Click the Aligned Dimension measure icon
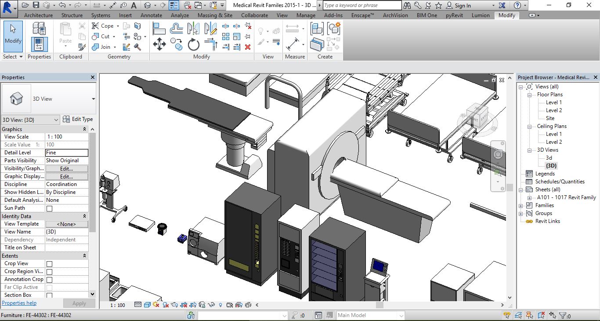This screenshot has height=321, width=600. click(293, 44)
